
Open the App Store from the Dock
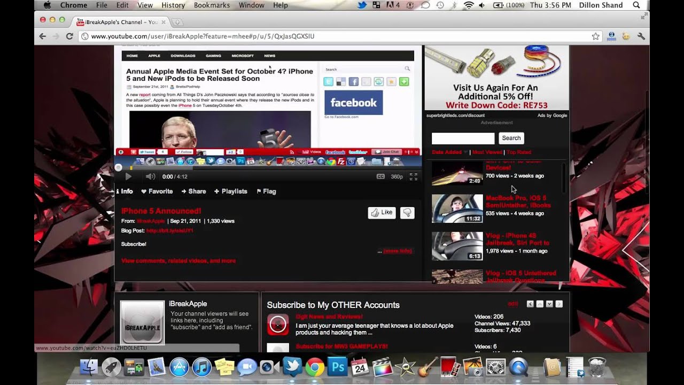click(179, 367)
